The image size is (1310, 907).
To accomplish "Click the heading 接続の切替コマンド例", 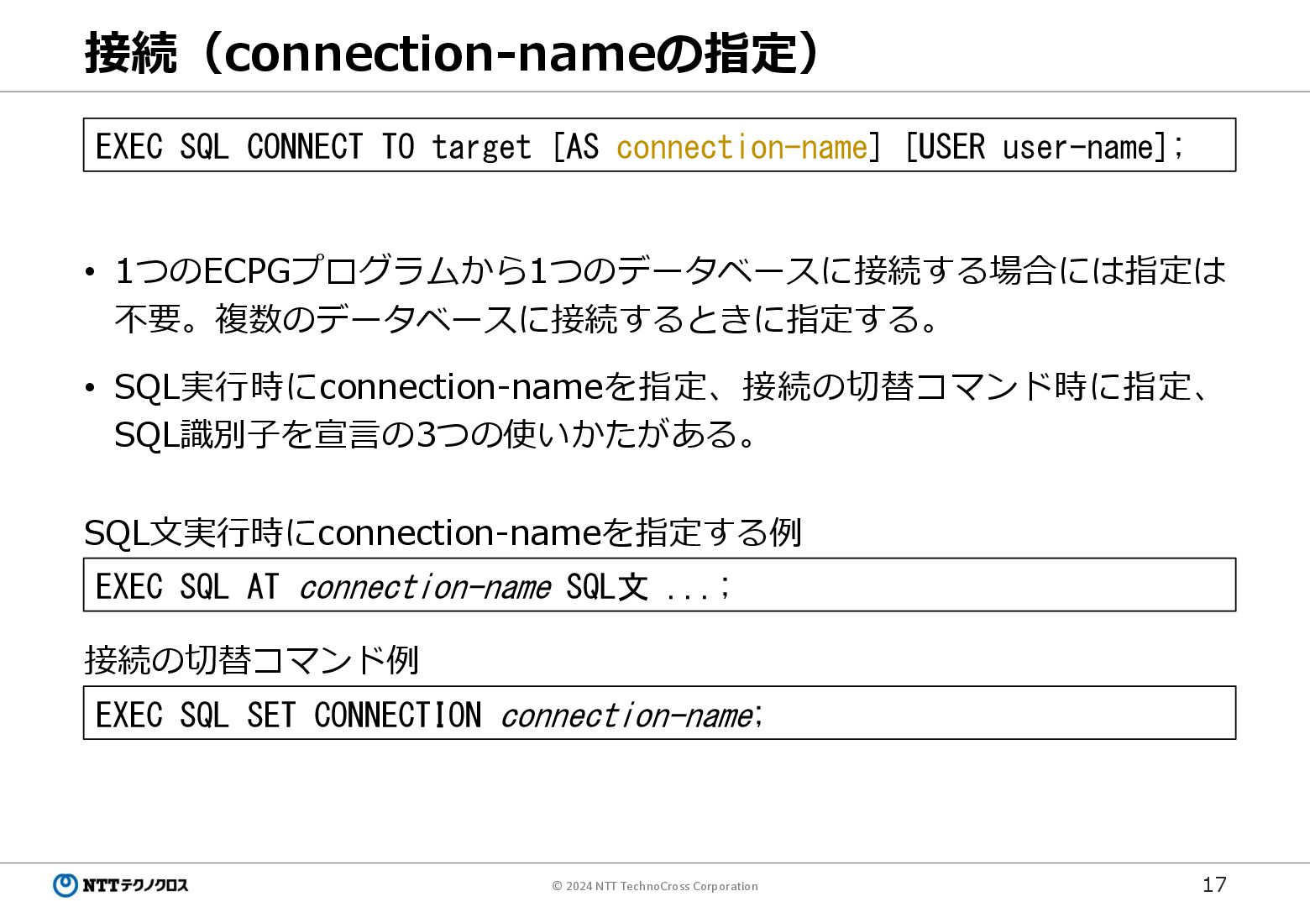I will point(251,659).
